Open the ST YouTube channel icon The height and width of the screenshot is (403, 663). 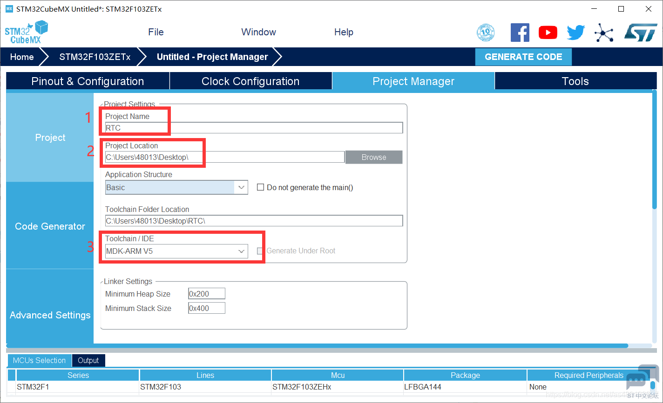(x=548, y=33)
